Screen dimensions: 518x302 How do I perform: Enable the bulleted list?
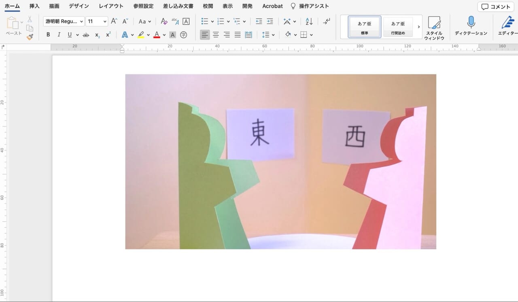(204, 21)
